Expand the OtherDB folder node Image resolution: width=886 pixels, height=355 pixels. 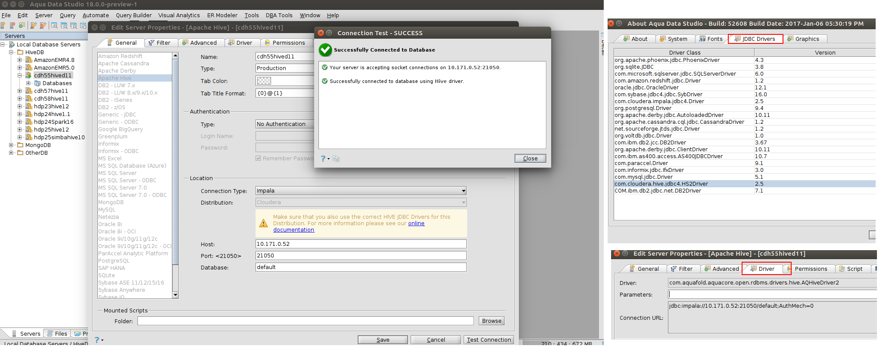[x=11, y=153]
